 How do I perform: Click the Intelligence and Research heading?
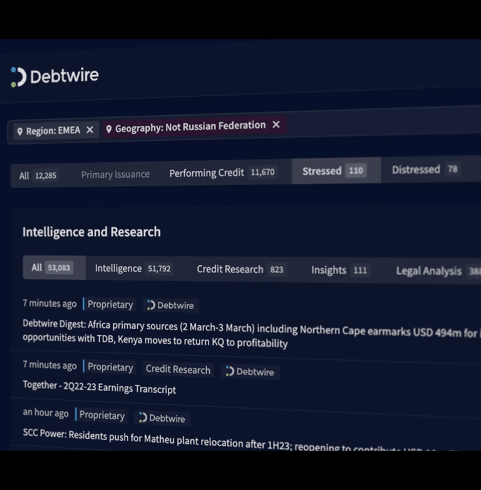[x=91, y=232]
